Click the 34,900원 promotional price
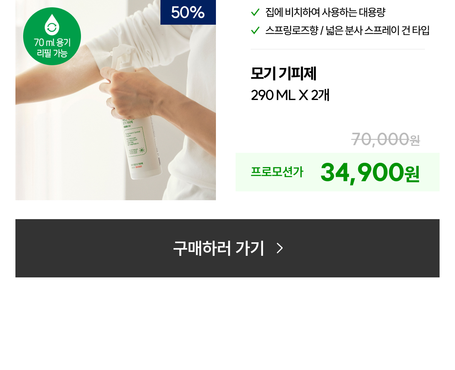The width and height of the screenshot is (455, 370). click(370, 172)
